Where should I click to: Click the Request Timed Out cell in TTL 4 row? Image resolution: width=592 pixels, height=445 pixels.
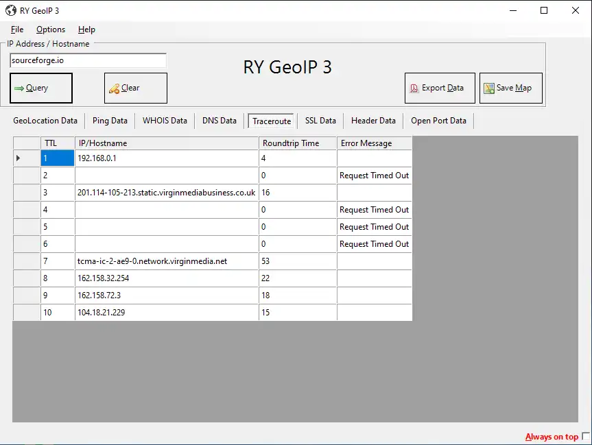point(375,210)
